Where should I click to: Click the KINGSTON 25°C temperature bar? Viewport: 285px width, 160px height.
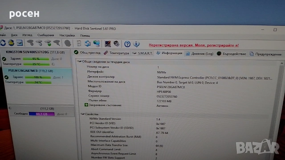pos(37,64)
